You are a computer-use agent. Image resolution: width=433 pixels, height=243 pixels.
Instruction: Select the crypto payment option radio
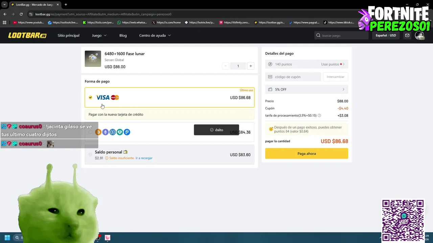(x=90, y=132)
